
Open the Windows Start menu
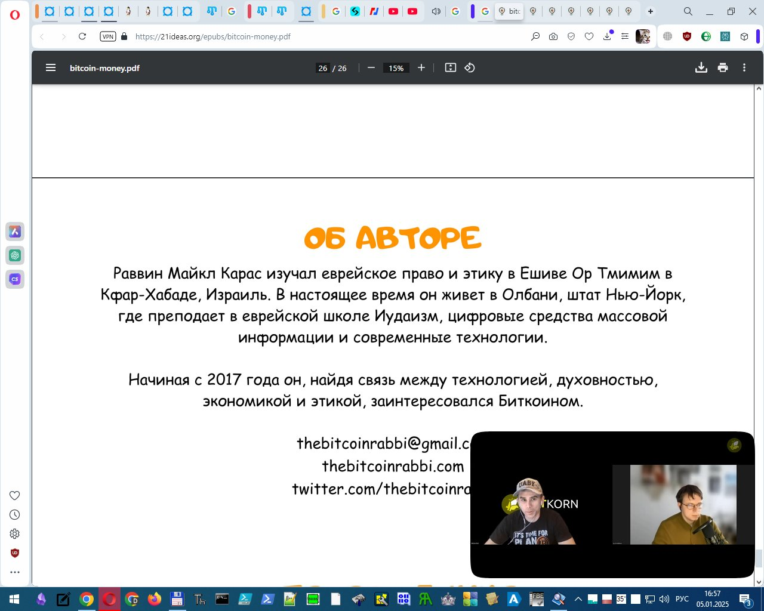(x=14, y=599)
